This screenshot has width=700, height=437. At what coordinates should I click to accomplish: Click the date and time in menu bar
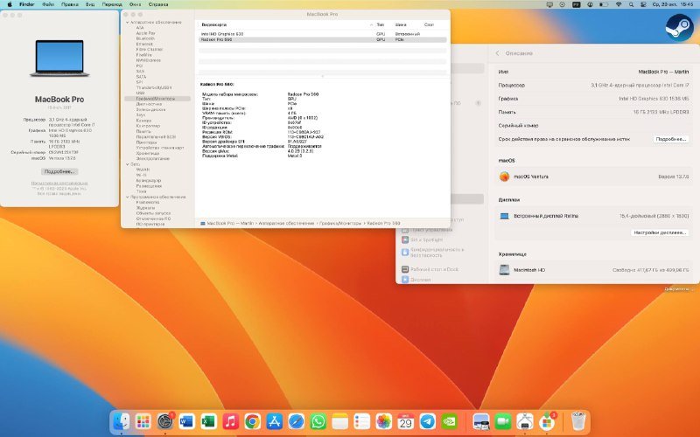click(673, 4)
